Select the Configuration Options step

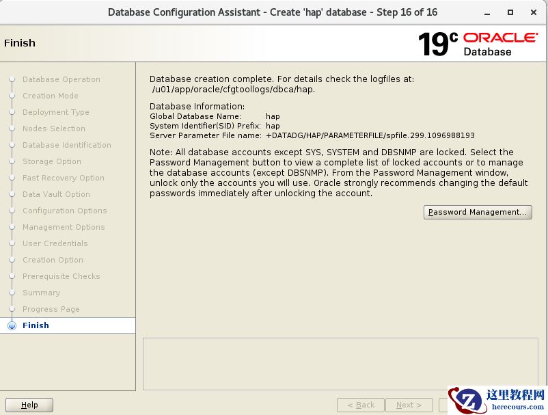tap(65, 211)
